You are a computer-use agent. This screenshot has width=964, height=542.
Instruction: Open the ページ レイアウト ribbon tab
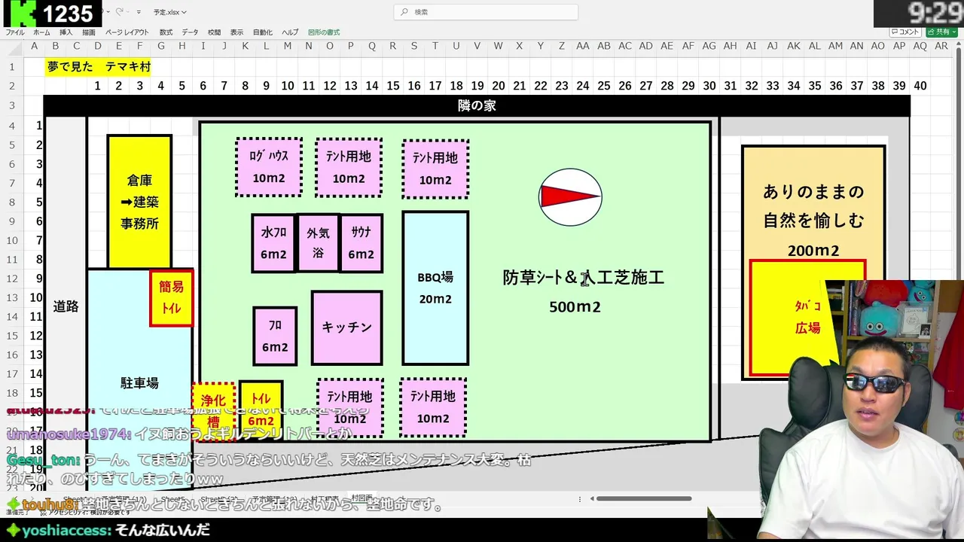(127, 32)
